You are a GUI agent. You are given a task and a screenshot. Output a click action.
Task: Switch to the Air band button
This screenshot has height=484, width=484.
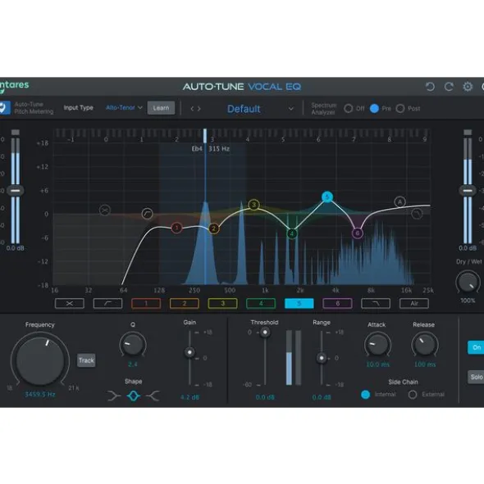(413, 304)
